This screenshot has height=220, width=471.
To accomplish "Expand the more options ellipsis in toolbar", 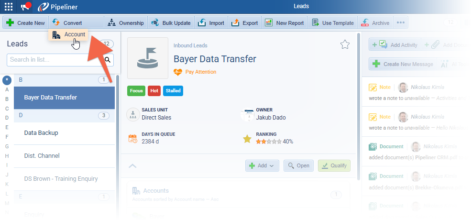I will 401,22.
